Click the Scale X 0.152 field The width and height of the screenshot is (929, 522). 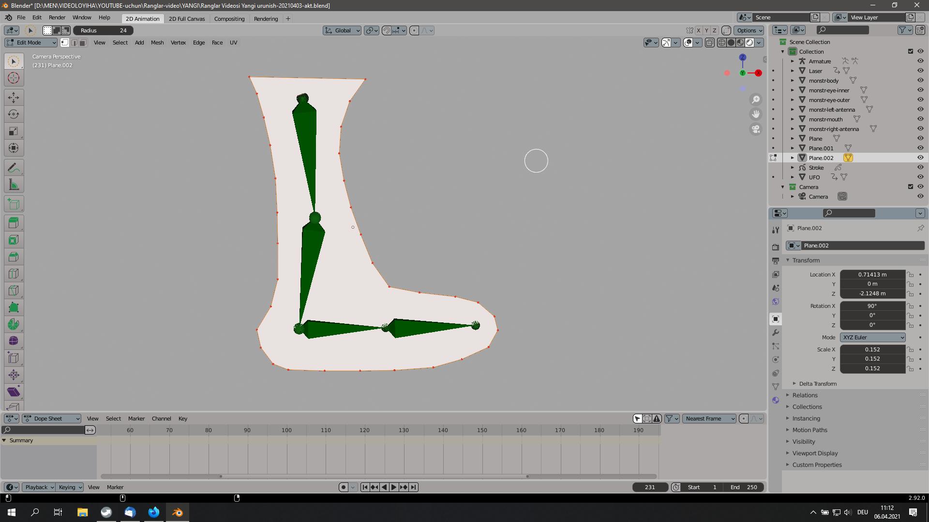pyautogui.click(x=872, y=349)
